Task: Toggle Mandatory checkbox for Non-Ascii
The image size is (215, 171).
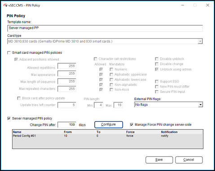Action: coord(111,90)
